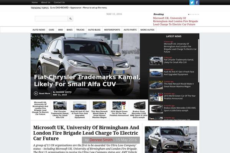The height and width of the screenshot is (153, 230).
Task: Click the World Green Car thumbnail in Latest News
Action: click(x=156, y=97)
